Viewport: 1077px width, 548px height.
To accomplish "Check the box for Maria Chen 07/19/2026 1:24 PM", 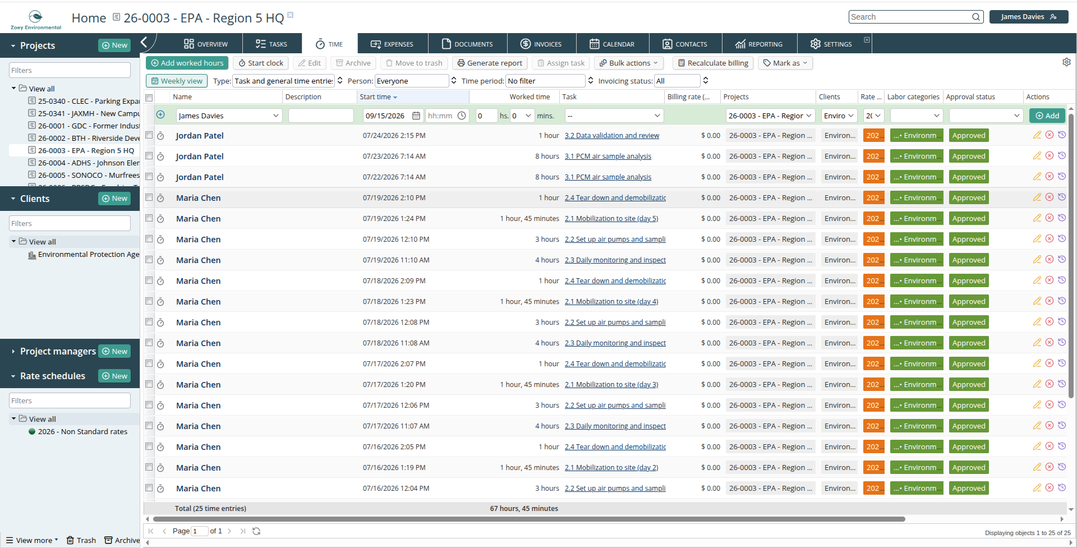I will pos(149,218).
